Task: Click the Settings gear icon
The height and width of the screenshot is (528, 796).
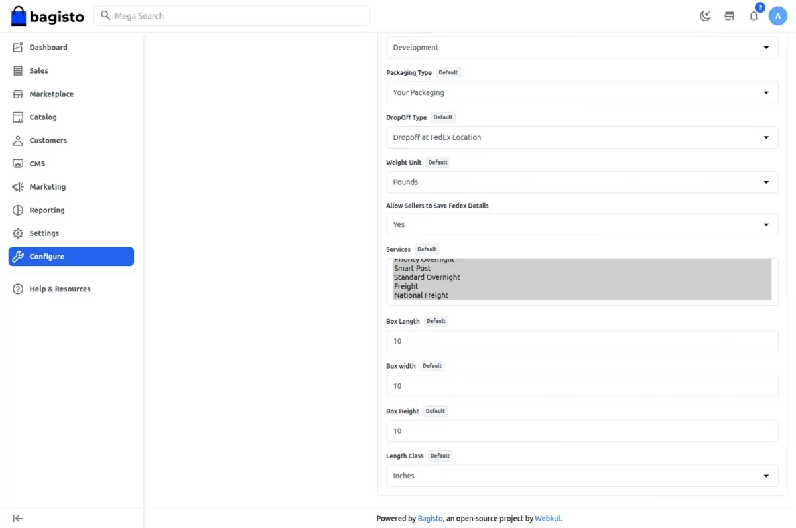Action: [x=18, y=233]
